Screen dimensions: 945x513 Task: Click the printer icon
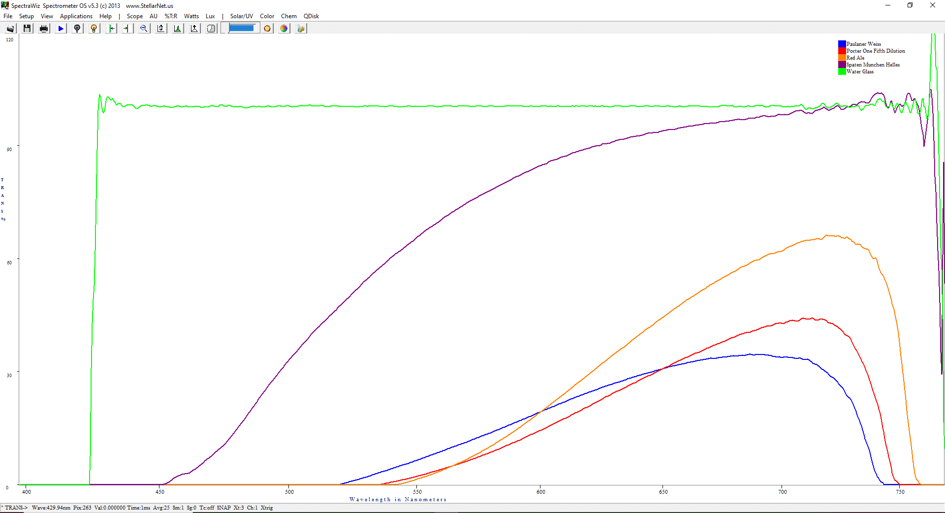click(44, 29)
